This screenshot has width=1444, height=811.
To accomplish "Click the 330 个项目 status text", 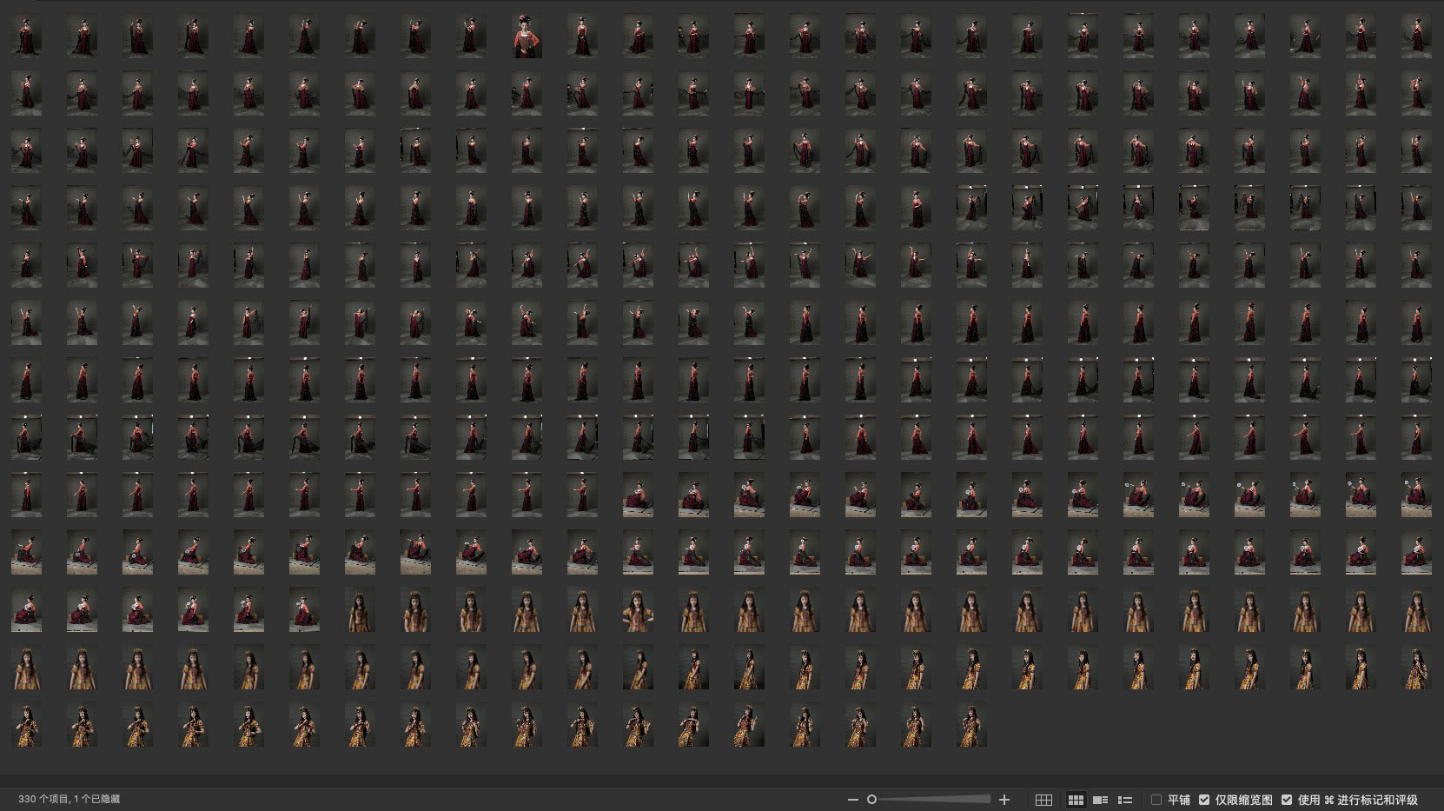I will (69, 800).
